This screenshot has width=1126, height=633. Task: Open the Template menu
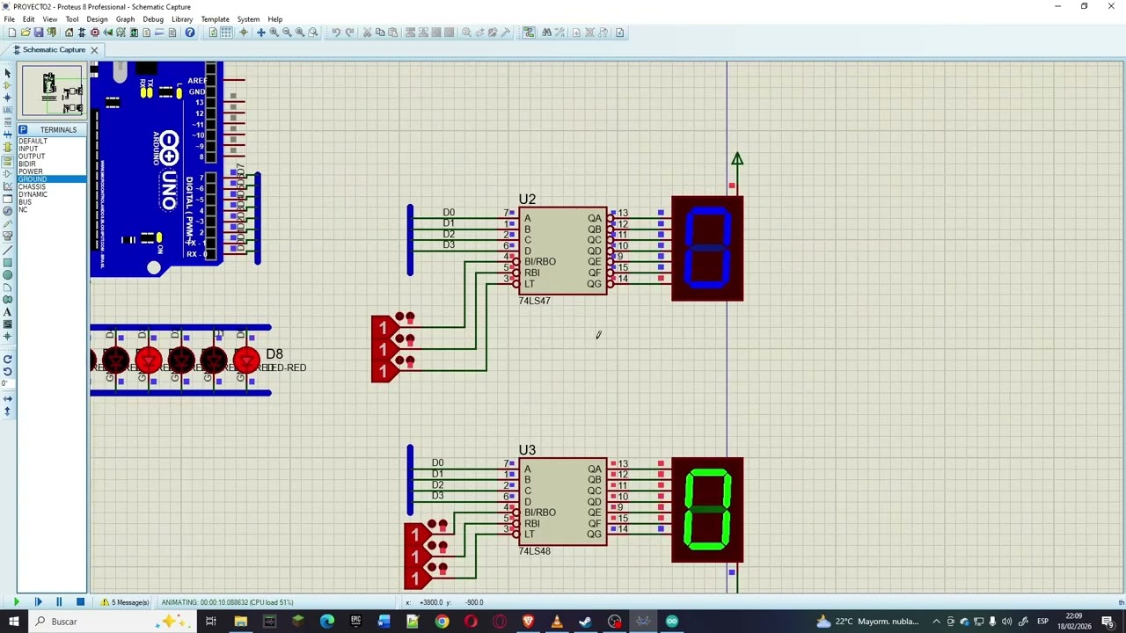pos(215,18)
